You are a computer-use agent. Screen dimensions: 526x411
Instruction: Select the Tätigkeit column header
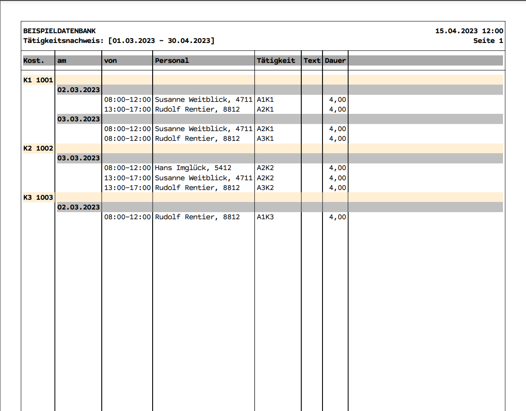[276, 61]
